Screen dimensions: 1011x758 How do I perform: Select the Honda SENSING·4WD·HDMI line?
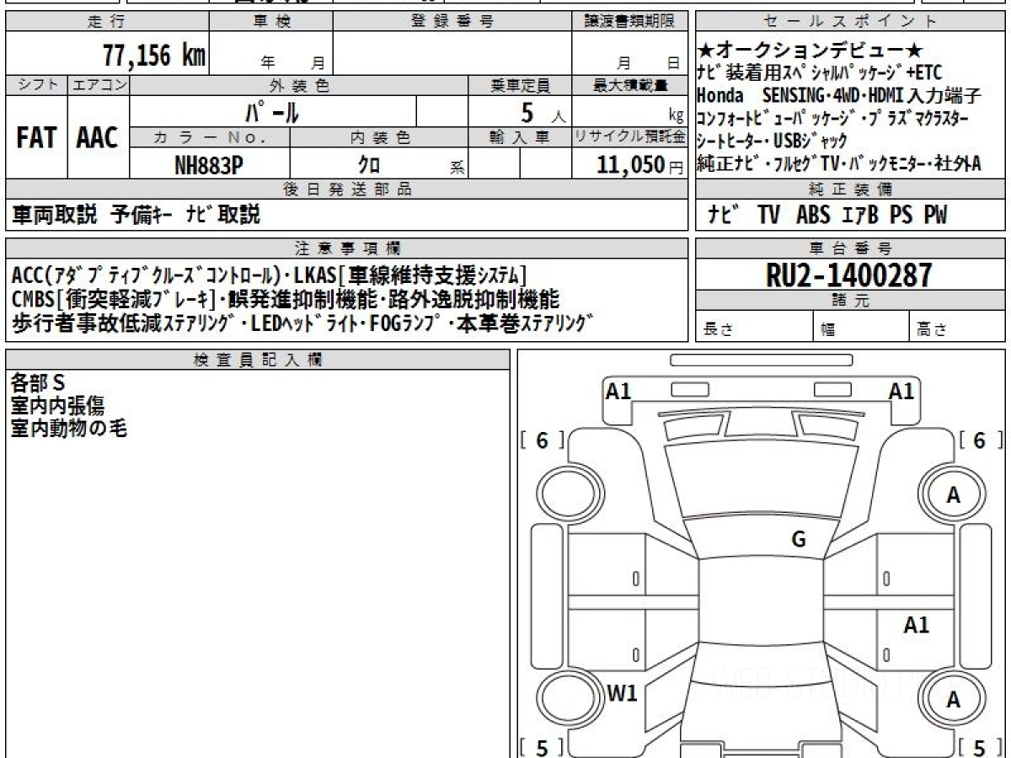coord(840,95)
